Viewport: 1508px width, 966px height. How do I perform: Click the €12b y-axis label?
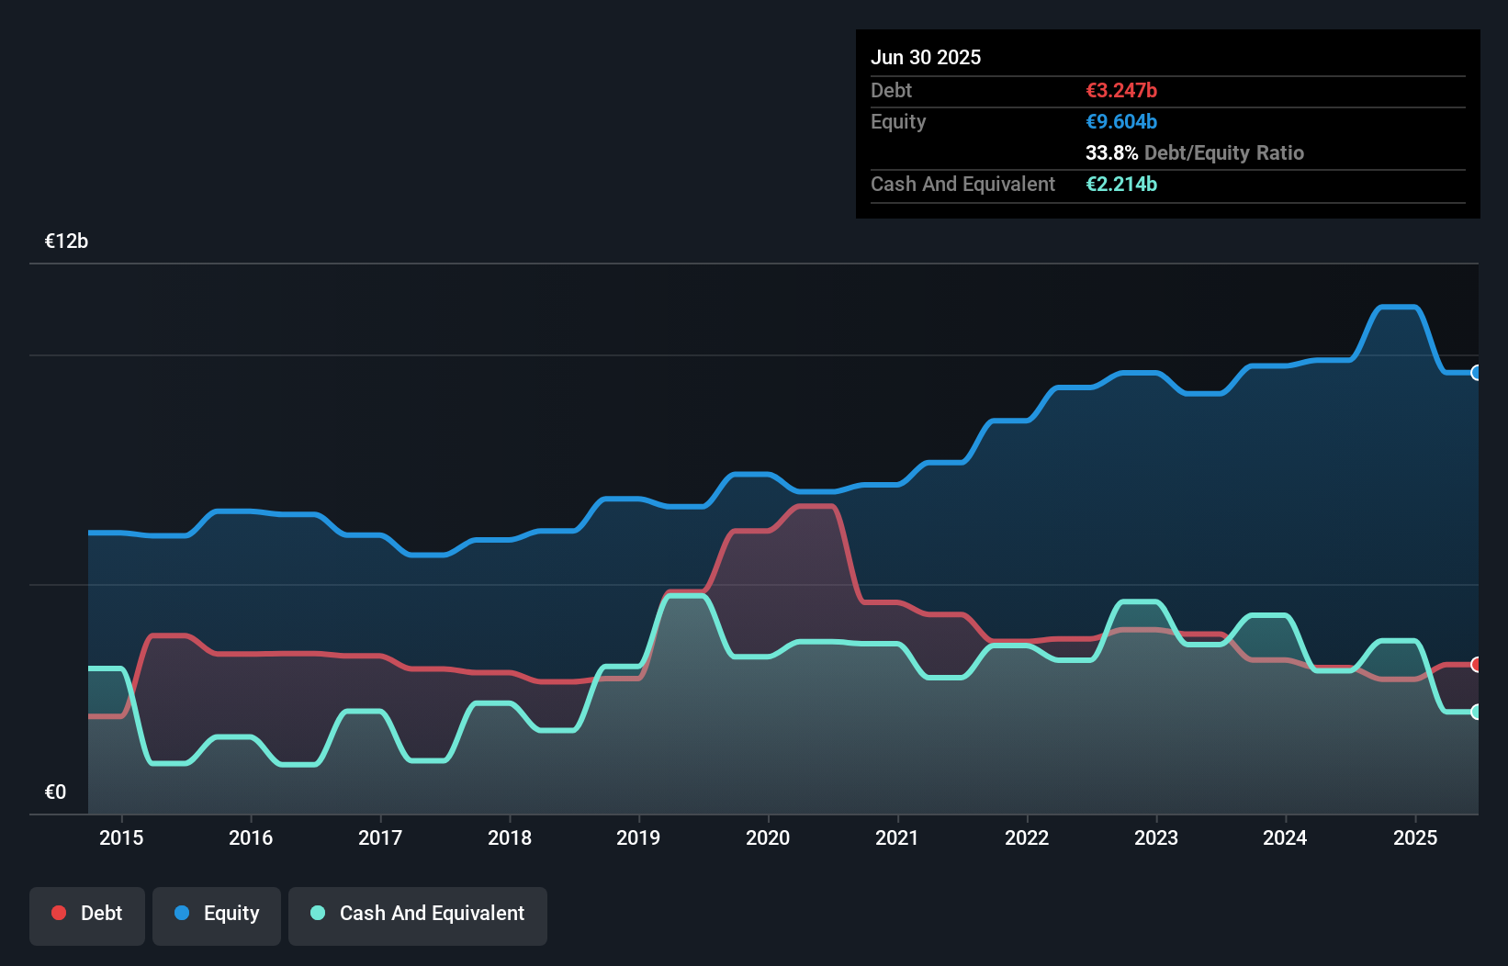click(66, 241)
